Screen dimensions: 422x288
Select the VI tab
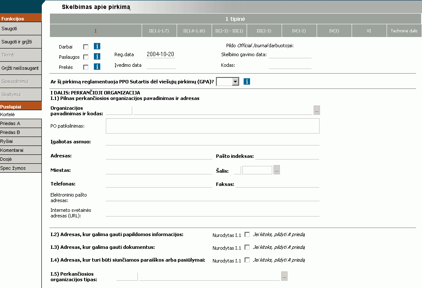369,31
